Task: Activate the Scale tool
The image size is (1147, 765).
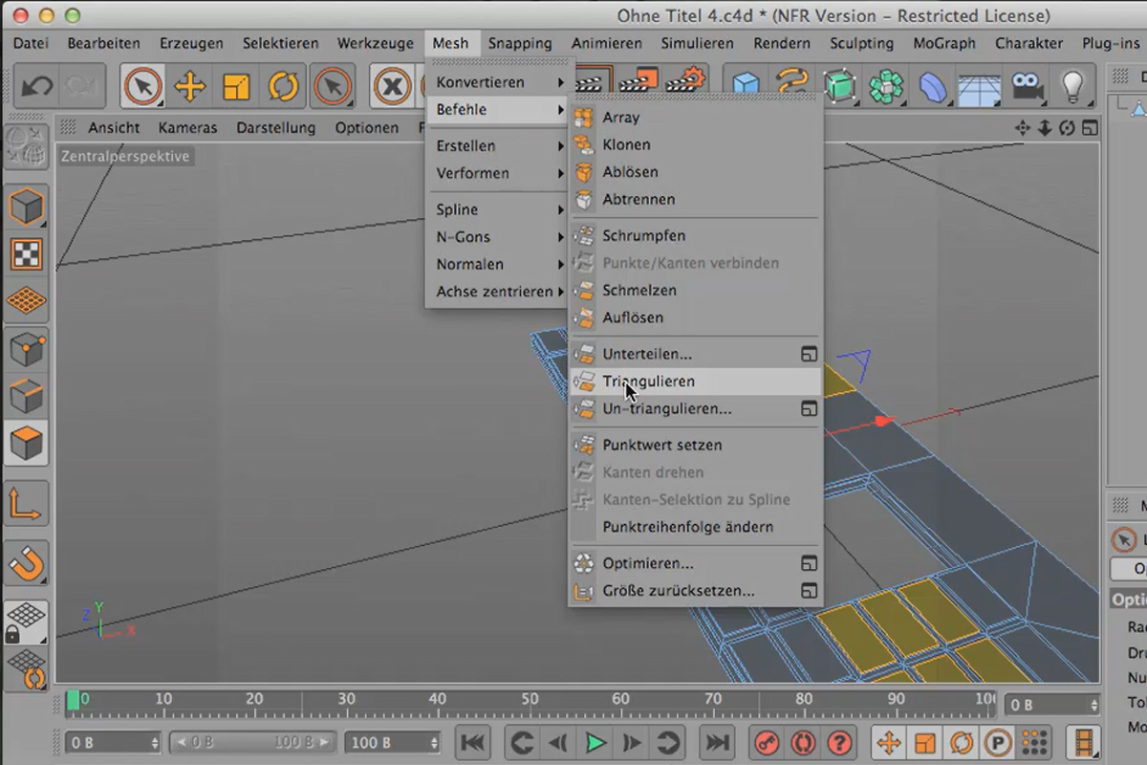Action: pyautogui.click(x=236, y=86)
